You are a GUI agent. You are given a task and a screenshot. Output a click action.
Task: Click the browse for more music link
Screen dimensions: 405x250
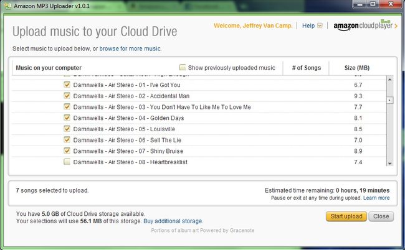(x=130, y=49)
